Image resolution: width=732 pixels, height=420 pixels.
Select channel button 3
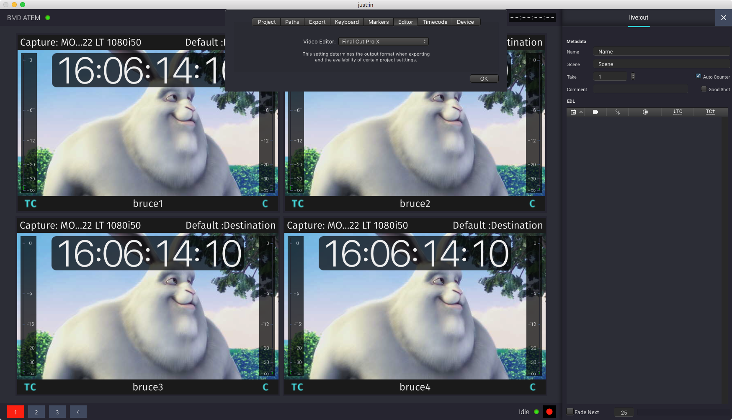pyautogui.click(x=57, y=412)
